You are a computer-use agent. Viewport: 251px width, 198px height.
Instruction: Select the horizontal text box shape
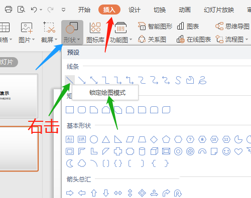(x=70, y=139)
